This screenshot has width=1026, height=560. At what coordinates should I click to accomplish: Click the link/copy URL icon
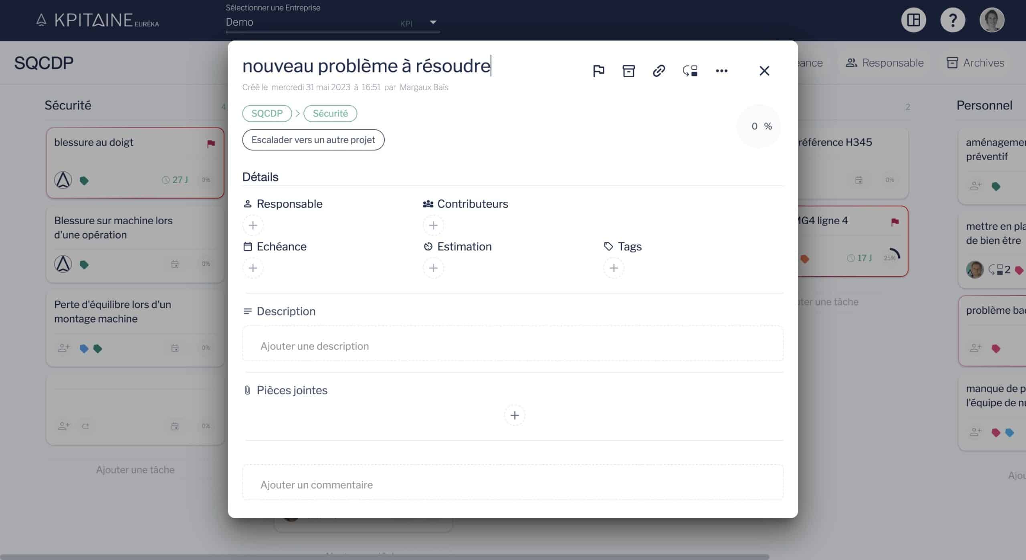659,70
